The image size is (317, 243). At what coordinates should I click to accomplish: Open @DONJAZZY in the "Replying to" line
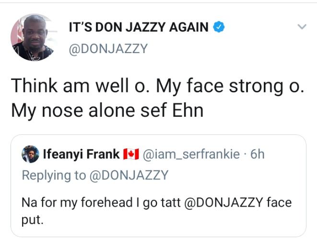[129, 175]
